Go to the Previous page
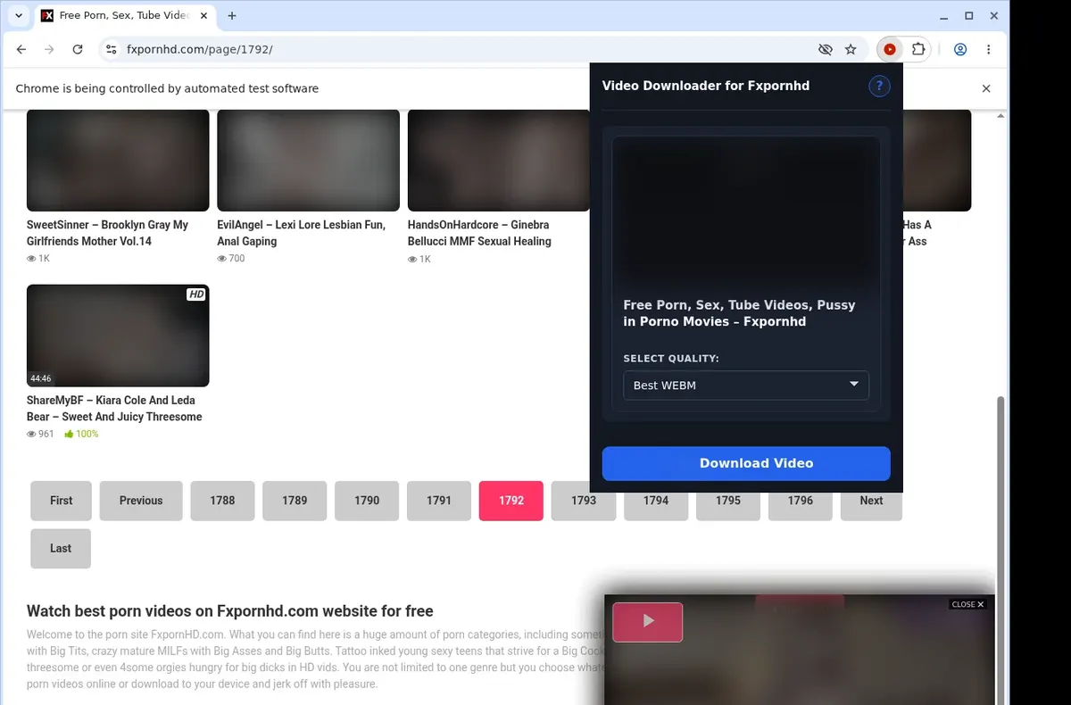Viewport: 1071px width, 705px height. pyautogui.click(x=141, y=501)
